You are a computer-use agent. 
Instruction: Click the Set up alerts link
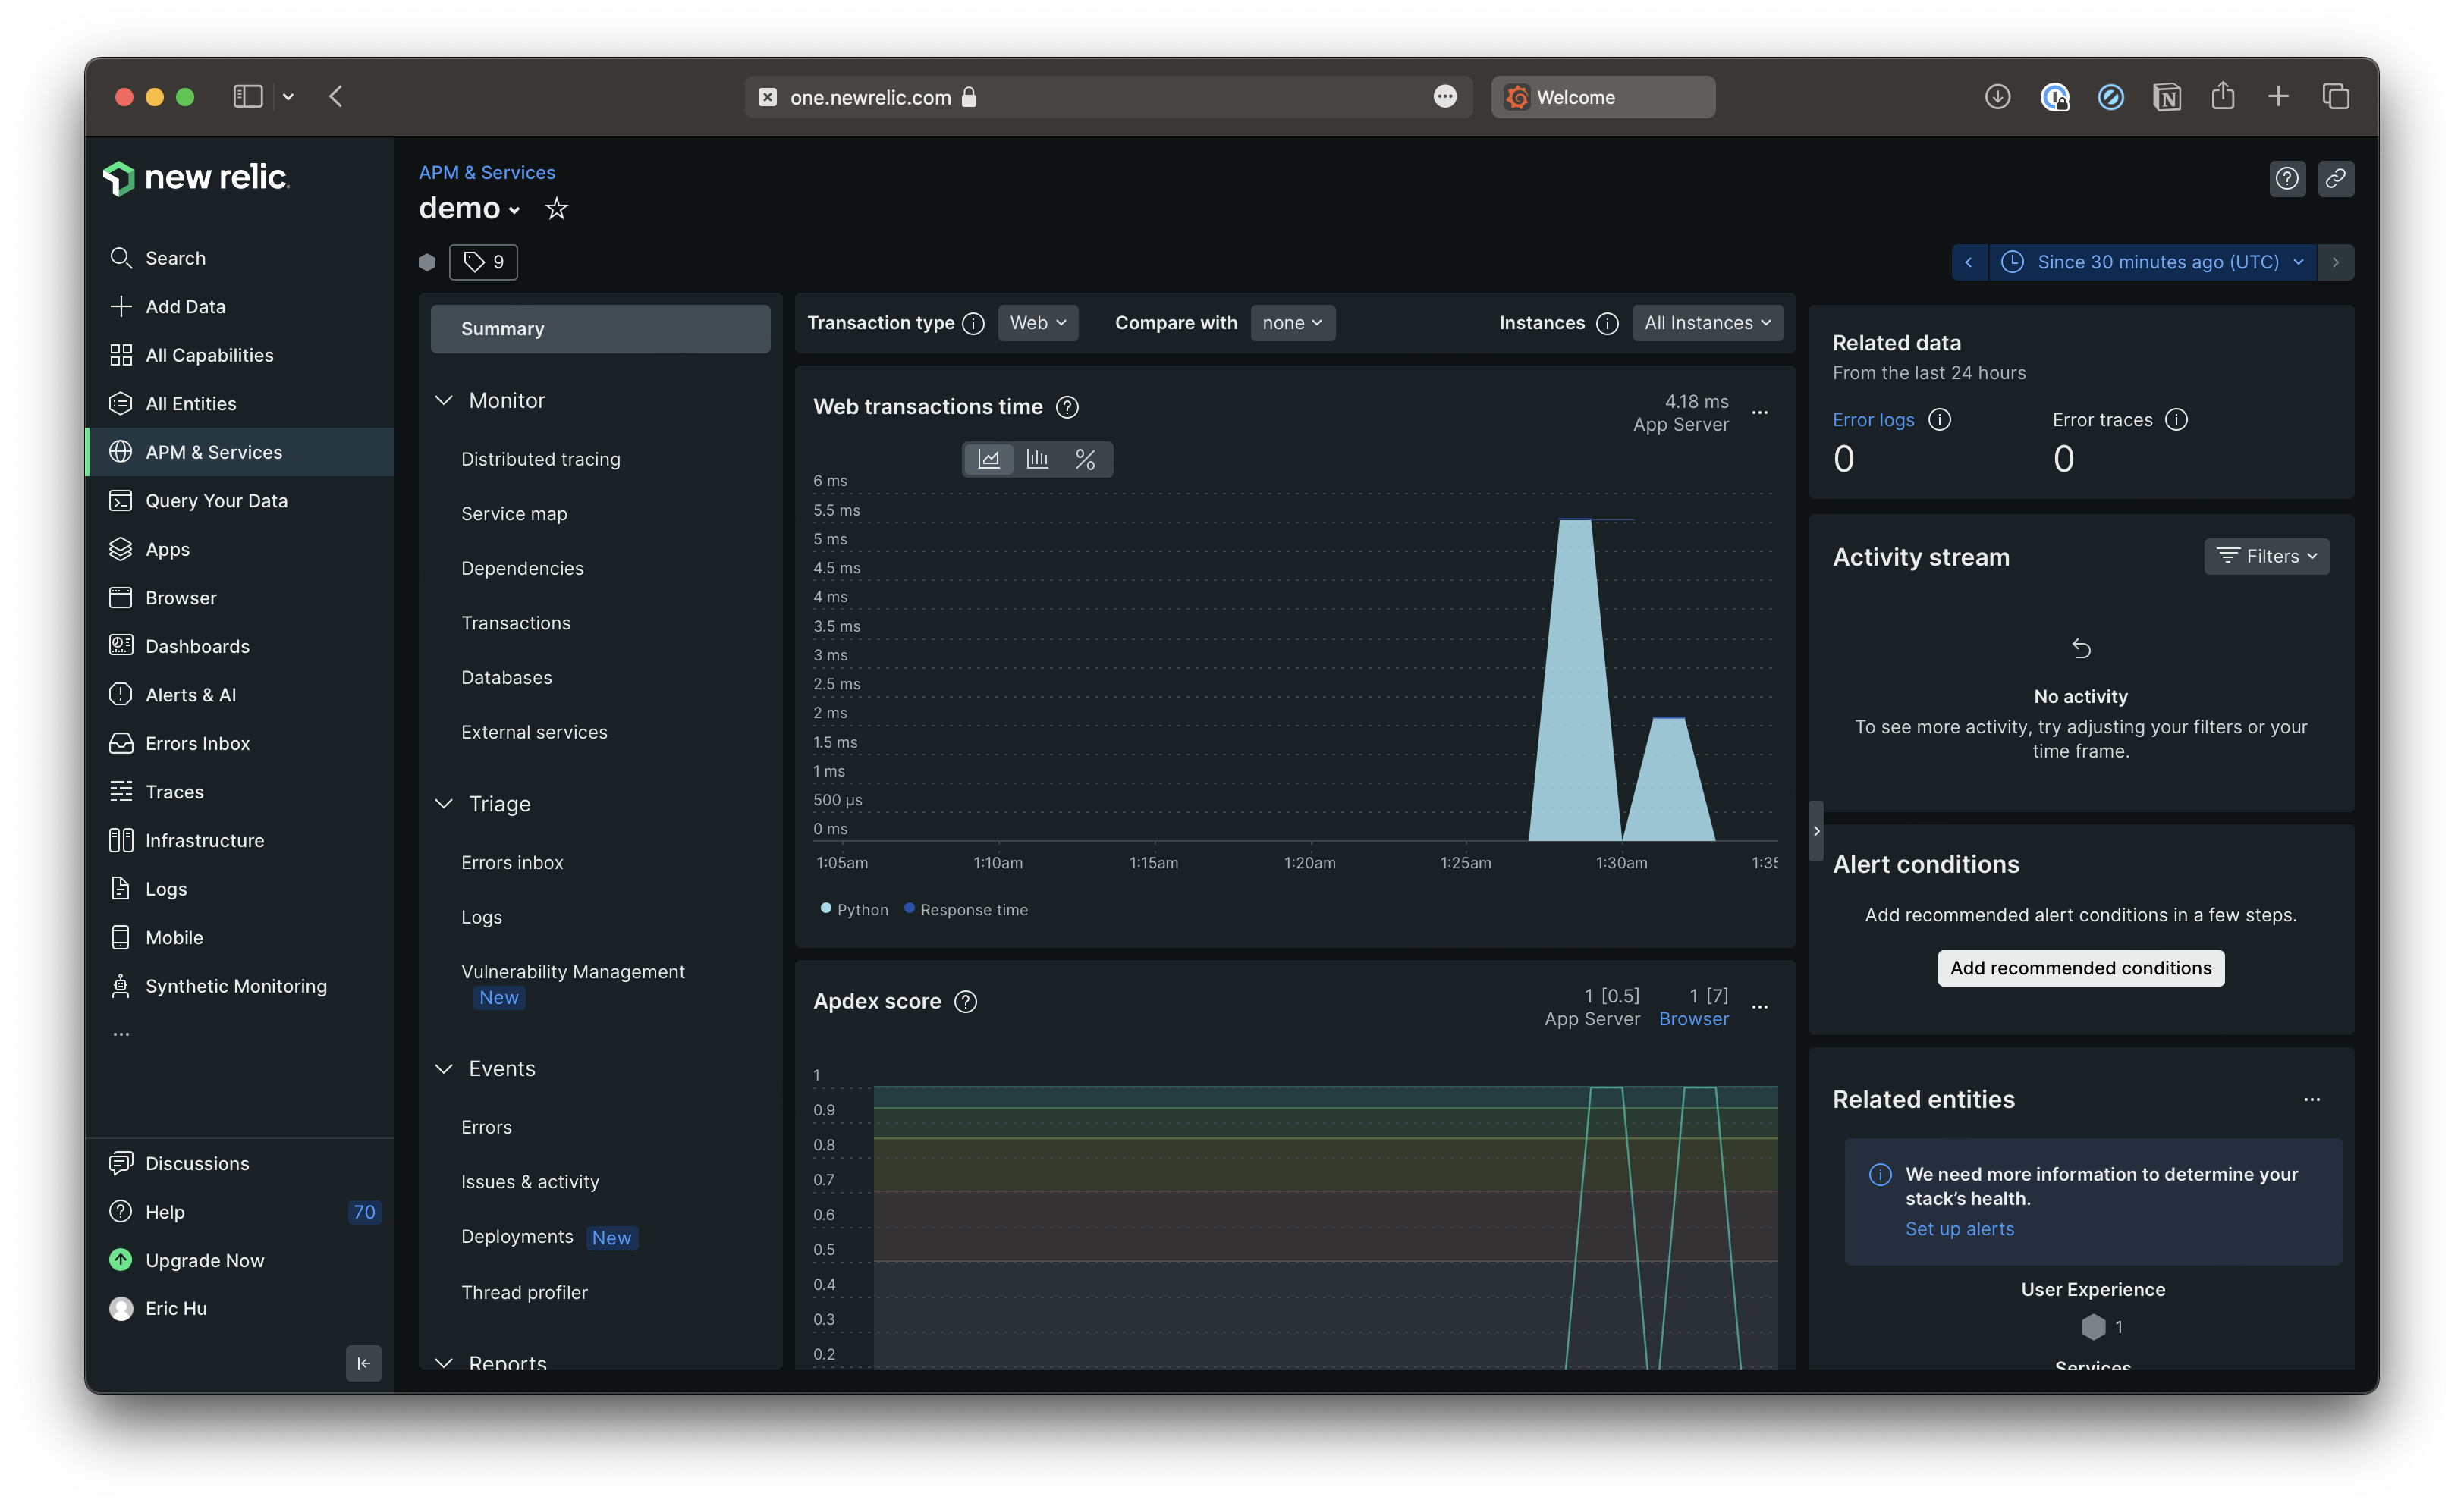(x=1959, y=1229)
